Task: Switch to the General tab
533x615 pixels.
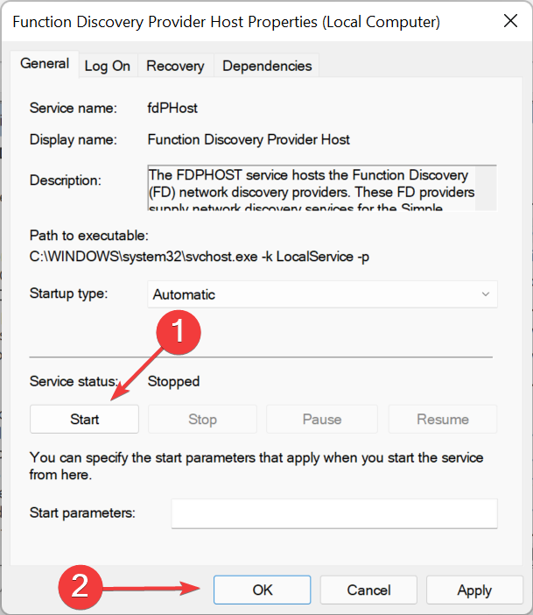Action: 45,64
